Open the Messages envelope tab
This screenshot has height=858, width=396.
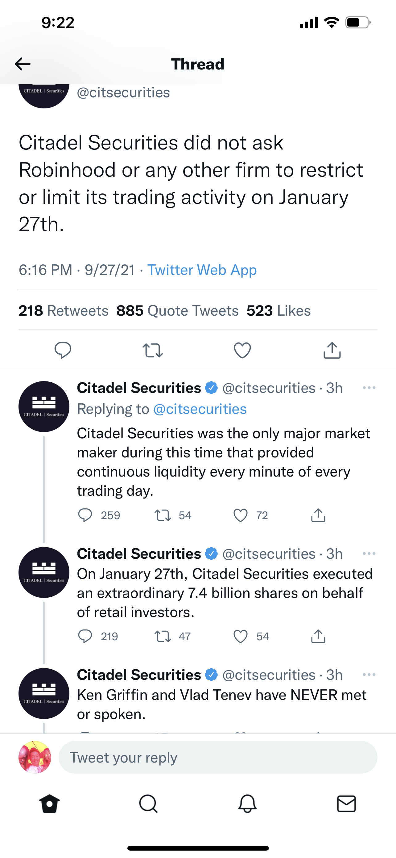point(346,804)
